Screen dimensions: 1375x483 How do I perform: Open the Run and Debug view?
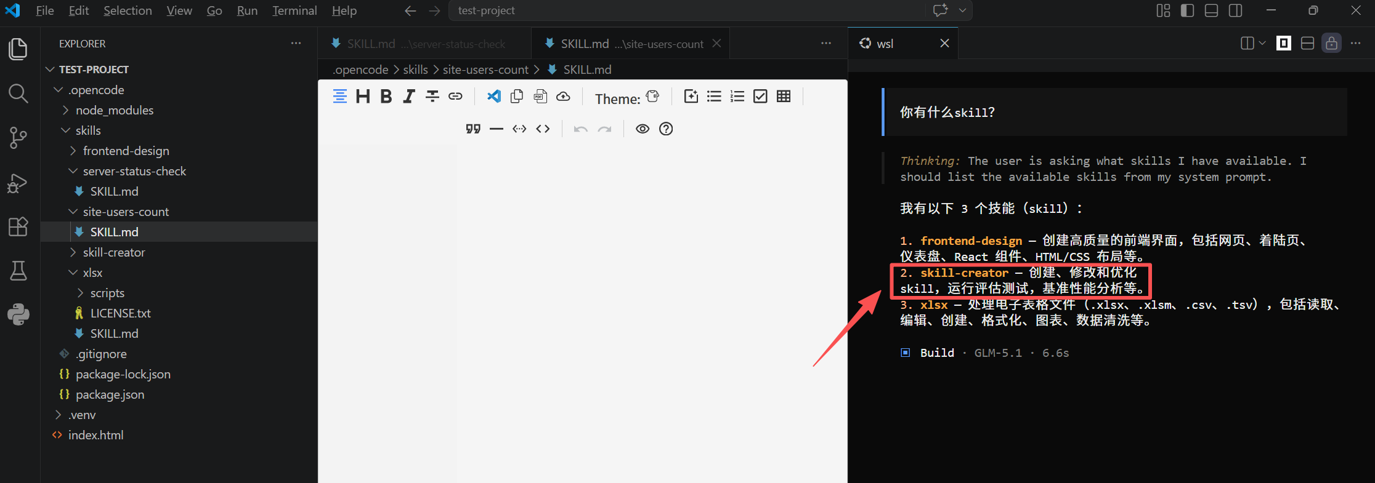pyautogui.click(x=18, y=183)
